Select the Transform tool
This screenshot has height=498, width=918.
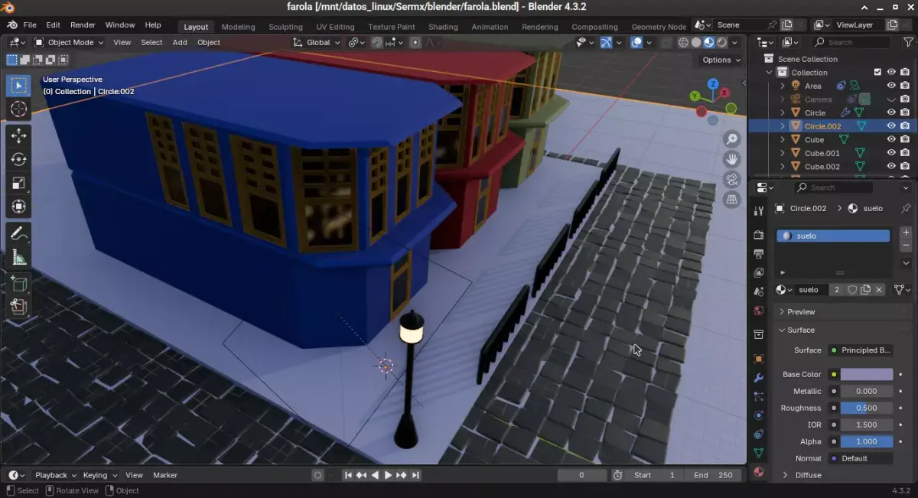coord(19,207)
